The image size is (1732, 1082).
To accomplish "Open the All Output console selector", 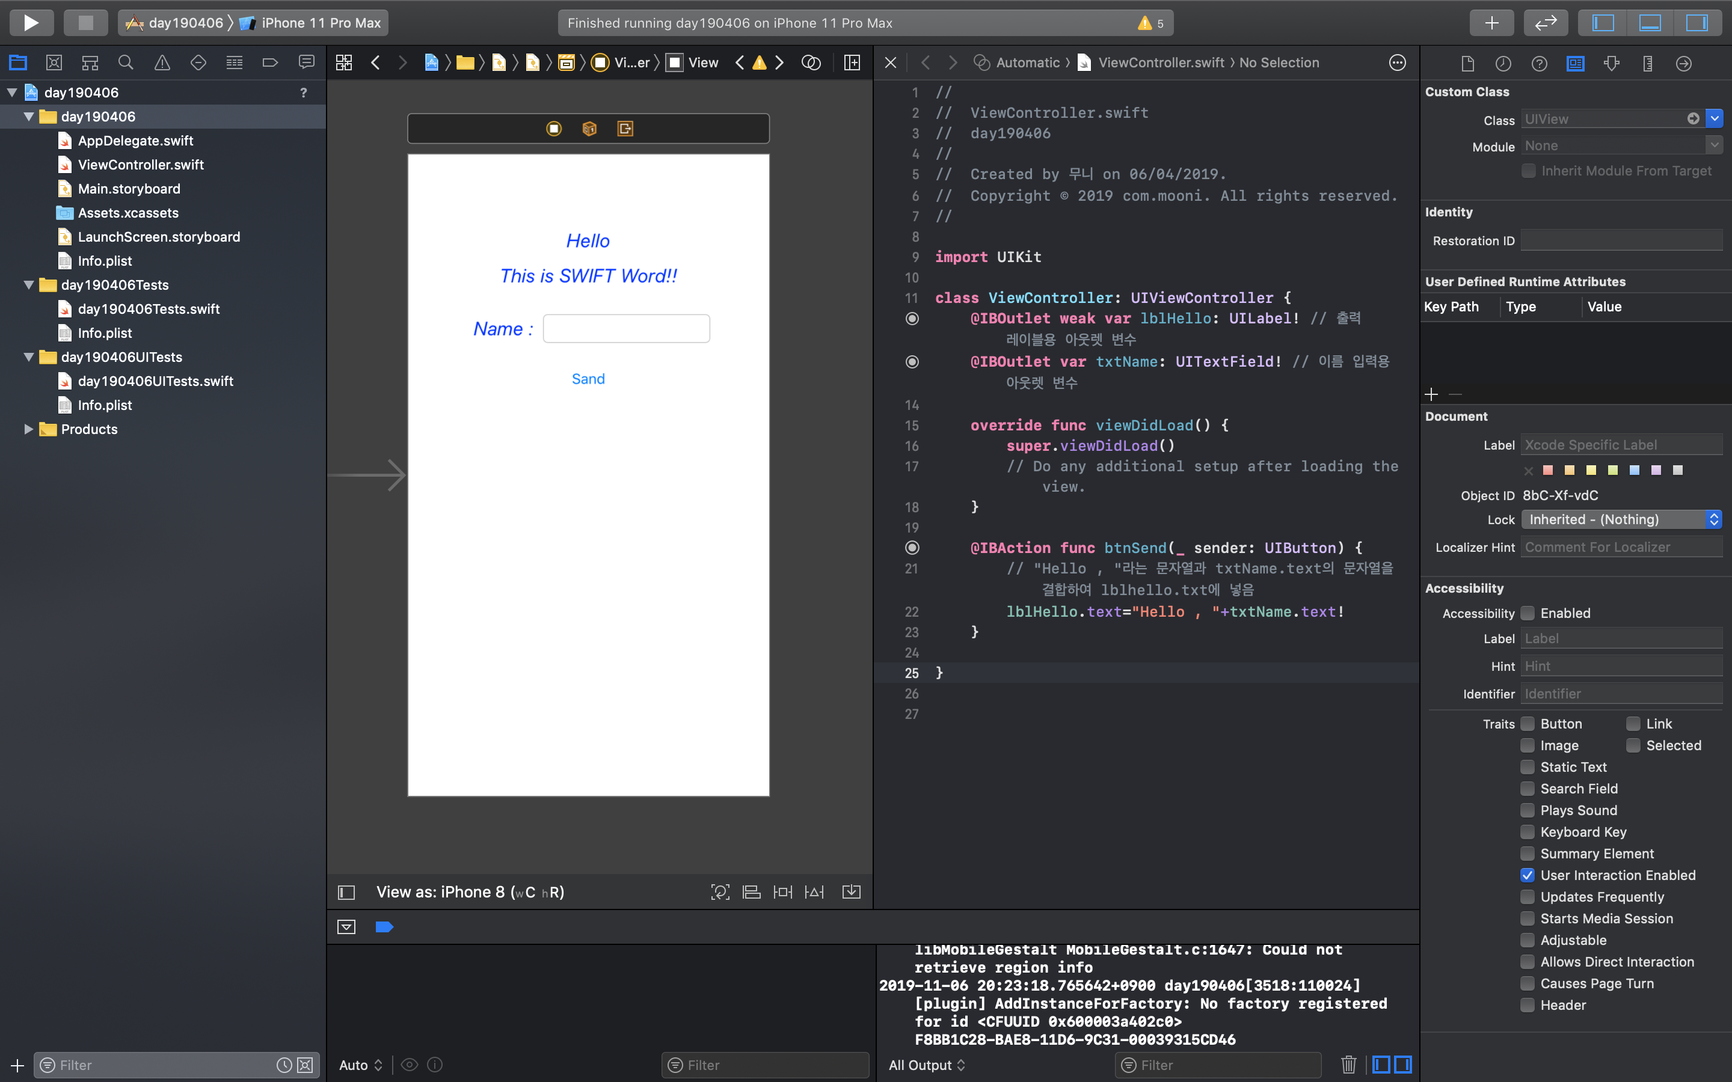I will [x=926, y=1065].
